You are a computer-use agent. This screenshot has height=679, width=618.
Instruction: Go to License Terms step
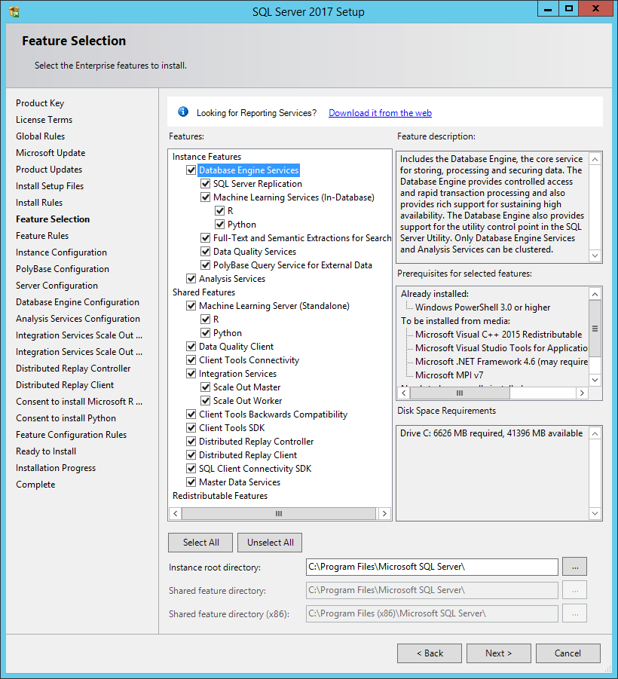click(44, 120)
